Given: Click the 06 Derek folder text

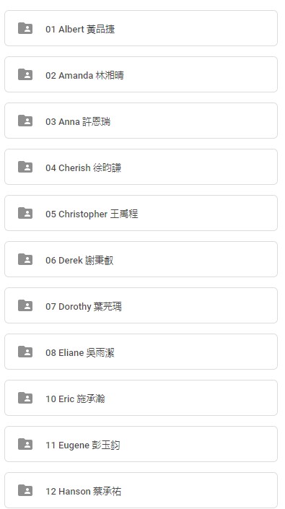Looking at the screenshot, I should (x=79, y=261).
